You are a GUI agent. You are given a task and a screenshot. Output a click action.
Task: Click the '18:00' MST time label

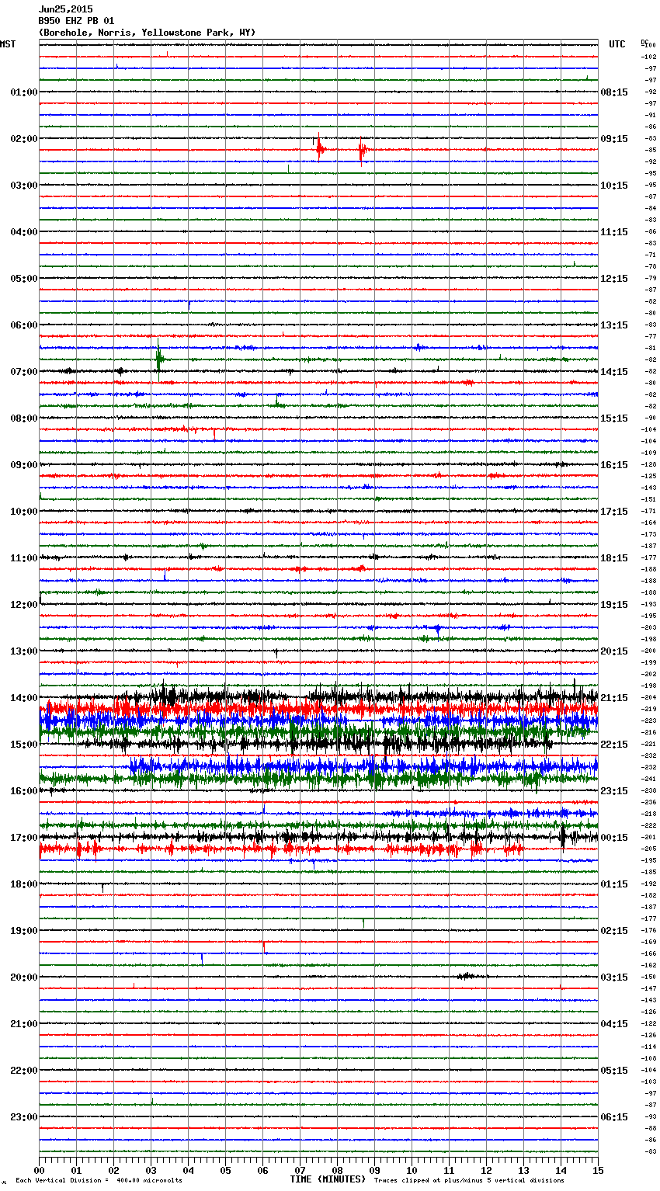click(x=24, y=884)
